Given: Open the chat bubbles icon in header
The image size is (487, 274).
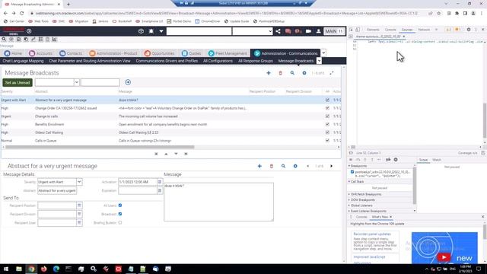Looking at the screenshot, I should coord(288,31).
